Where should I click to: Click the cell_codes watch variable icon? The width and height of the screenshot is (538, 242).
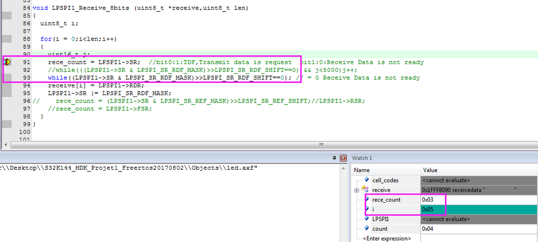pyautogui.click(x=366, y=179)
